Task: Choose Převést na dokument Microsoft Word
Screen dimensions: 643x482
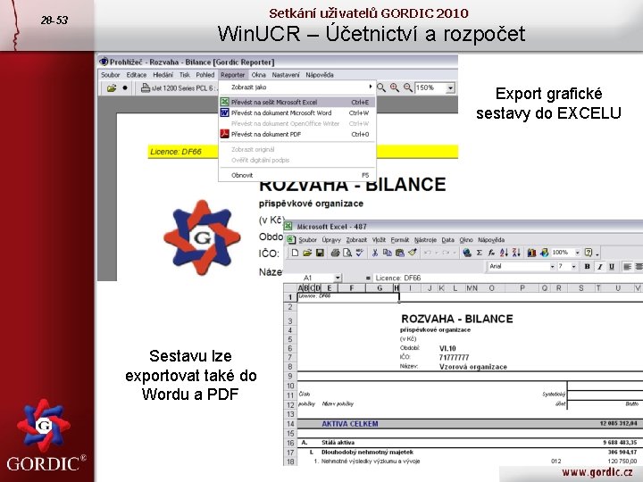Action: pos(296,112)
